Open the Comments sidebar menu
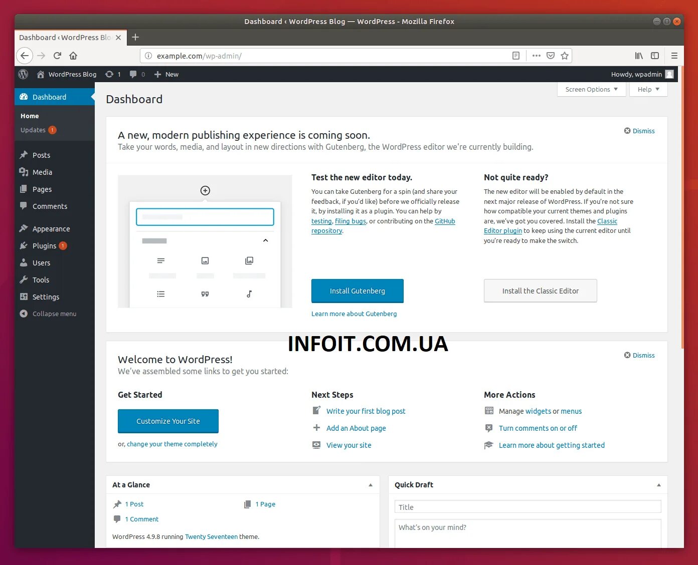Screen dimensions: 698x565 pos(55,206)
